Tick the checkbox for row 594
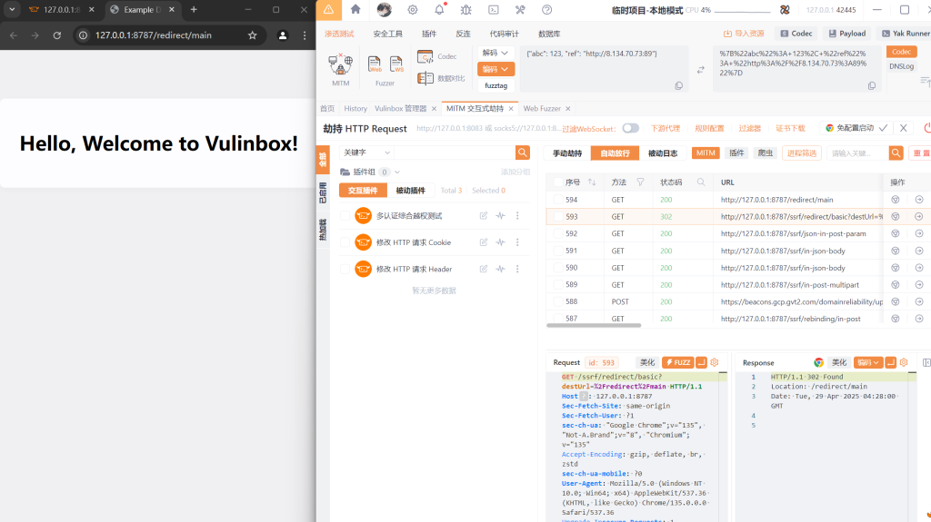 (x=557, y=200)
